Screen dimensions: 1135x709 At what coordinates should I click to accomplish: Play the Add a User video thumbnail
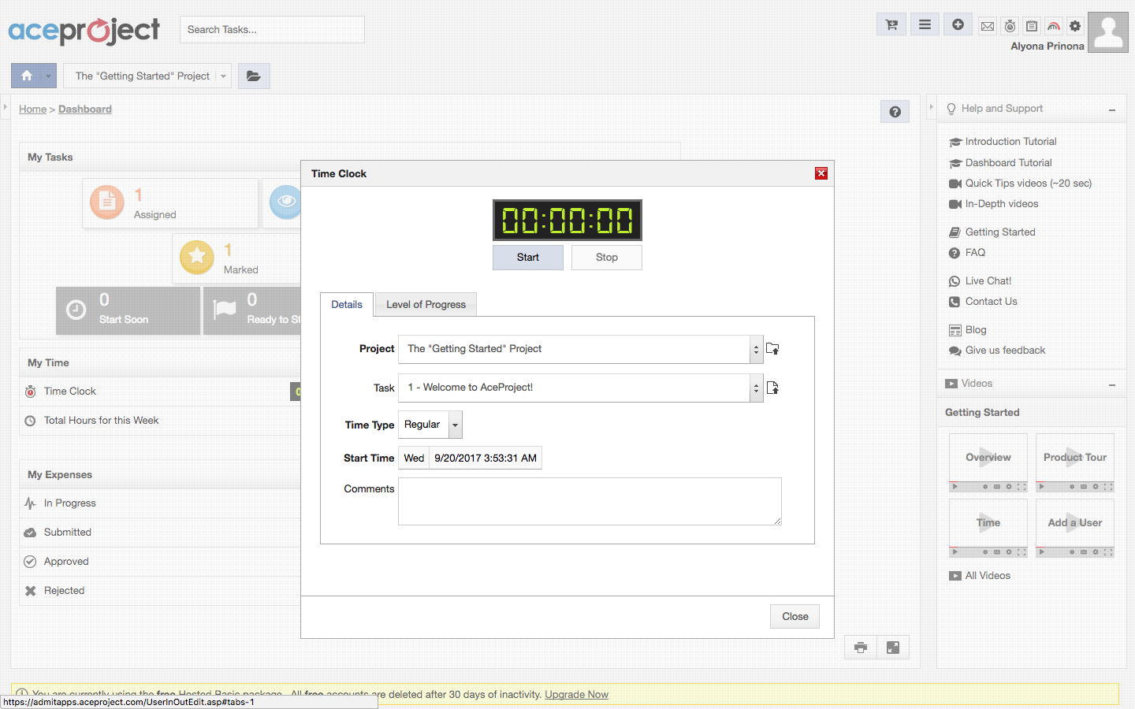point(1075,528)
